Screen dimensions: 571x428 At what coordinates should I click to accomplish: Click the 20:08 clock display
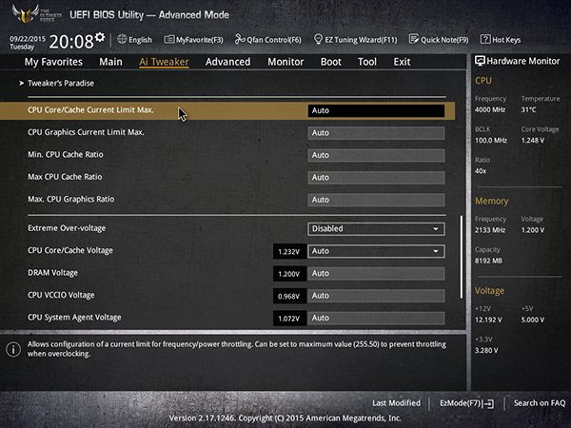pyautogui.click(x=71, y=42)
